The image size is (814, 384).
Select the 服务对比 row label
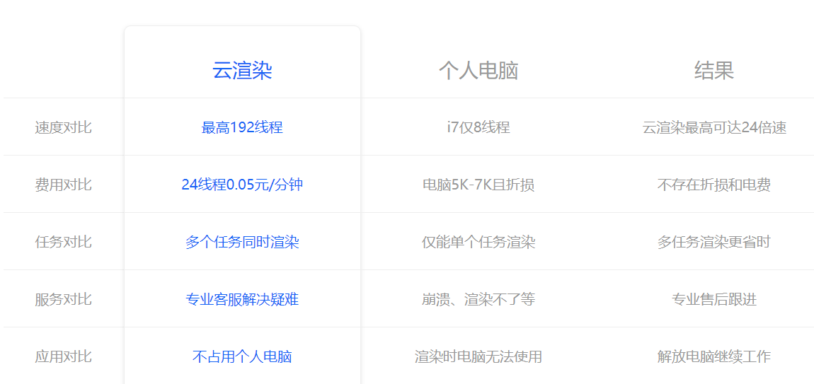tap(63, 299)
